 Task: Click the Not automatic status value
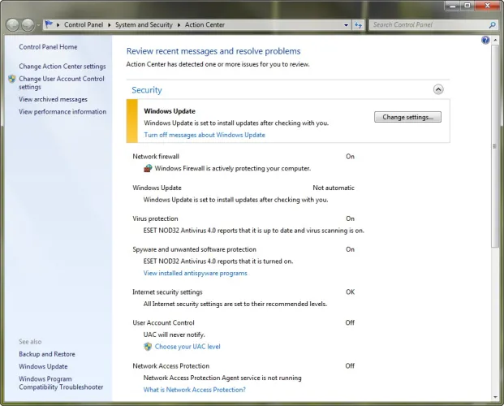click(334, 188)
